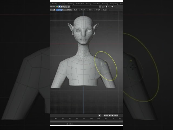
Task: Jump to the previous keyframe
Action: pyautogui.click(x=107, y=115)
